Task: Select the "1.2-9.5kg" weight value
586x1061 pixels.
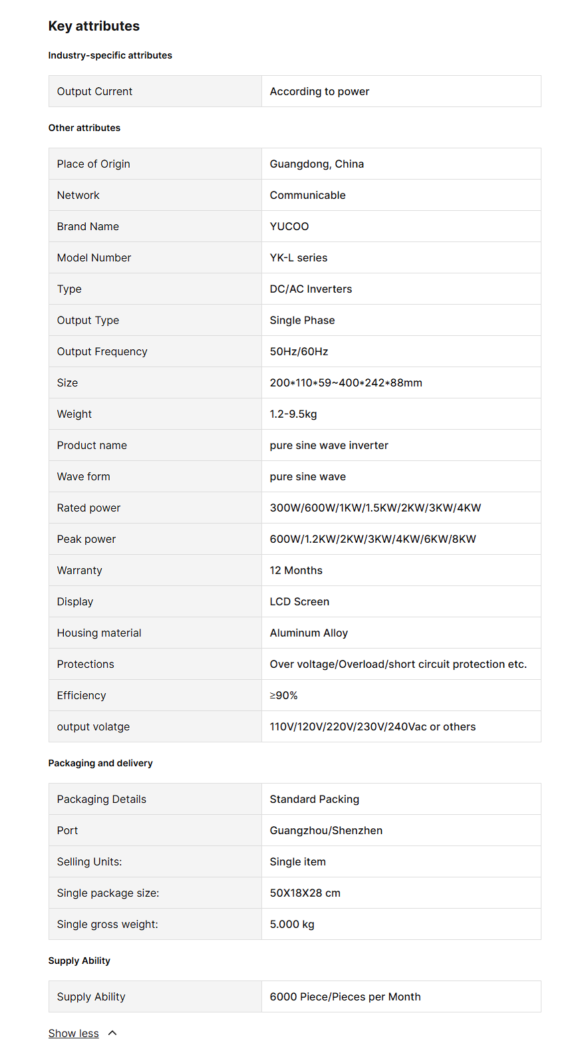Action: click(x=293, y=414)
